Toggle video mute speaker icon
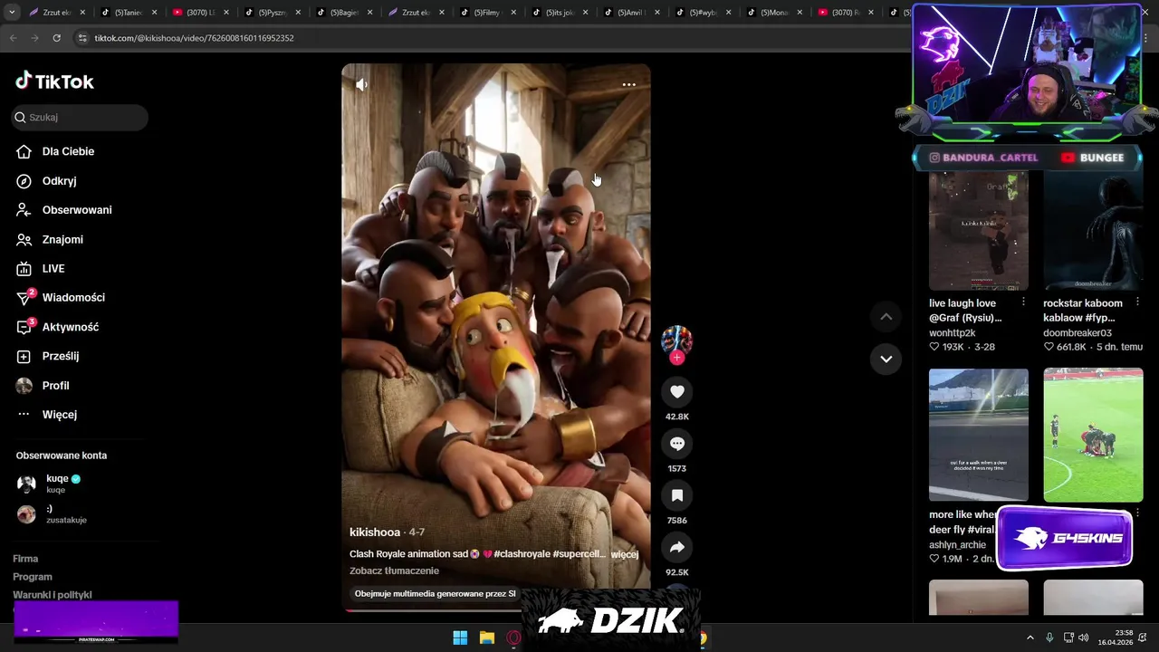 [x=361, y=84]
